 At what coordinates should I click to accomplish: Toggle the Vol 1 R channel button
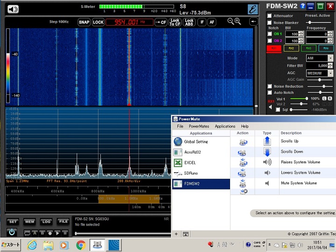330,98
